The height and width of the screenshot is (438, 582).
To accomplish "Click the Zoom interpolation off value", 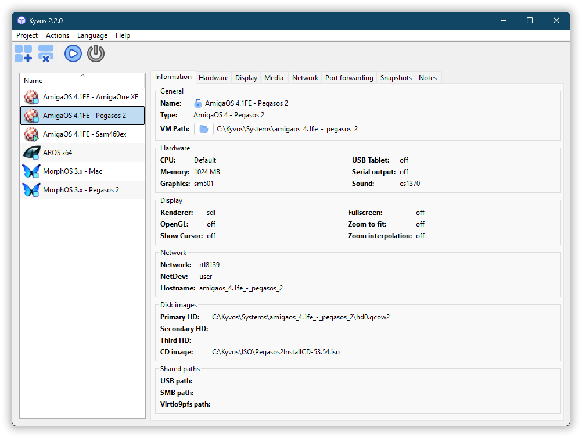I will [420, 236].
